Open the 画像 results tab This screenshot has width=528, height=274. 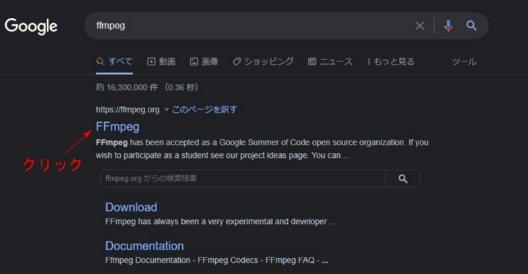coord(204,61)
